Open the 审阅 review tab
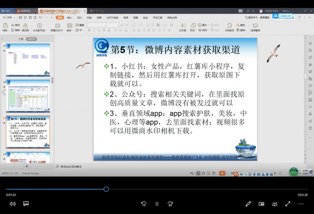The width and height of the screenshot is (314, 214). pyautogui.click(x=126, y=17)
